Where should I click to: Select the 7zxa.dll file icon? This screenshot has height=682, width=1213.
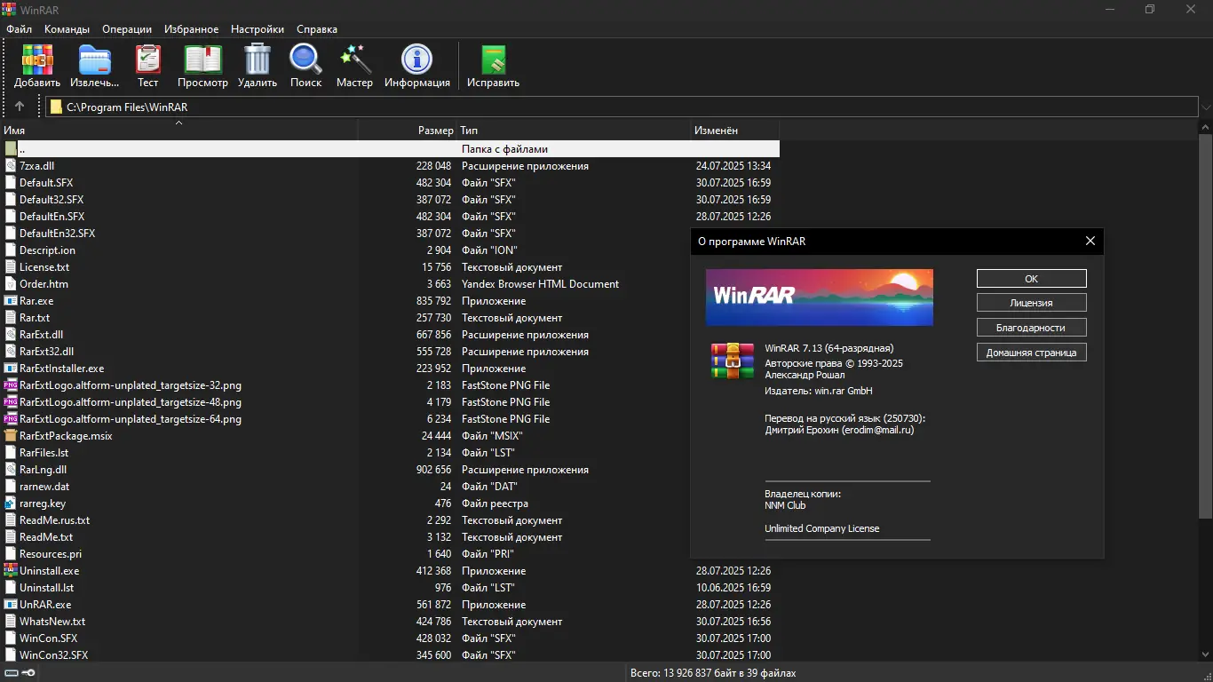click(x=11, y=166)
